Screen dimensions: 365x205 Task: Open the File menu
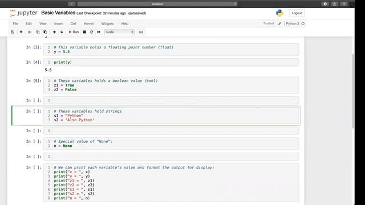15,24
